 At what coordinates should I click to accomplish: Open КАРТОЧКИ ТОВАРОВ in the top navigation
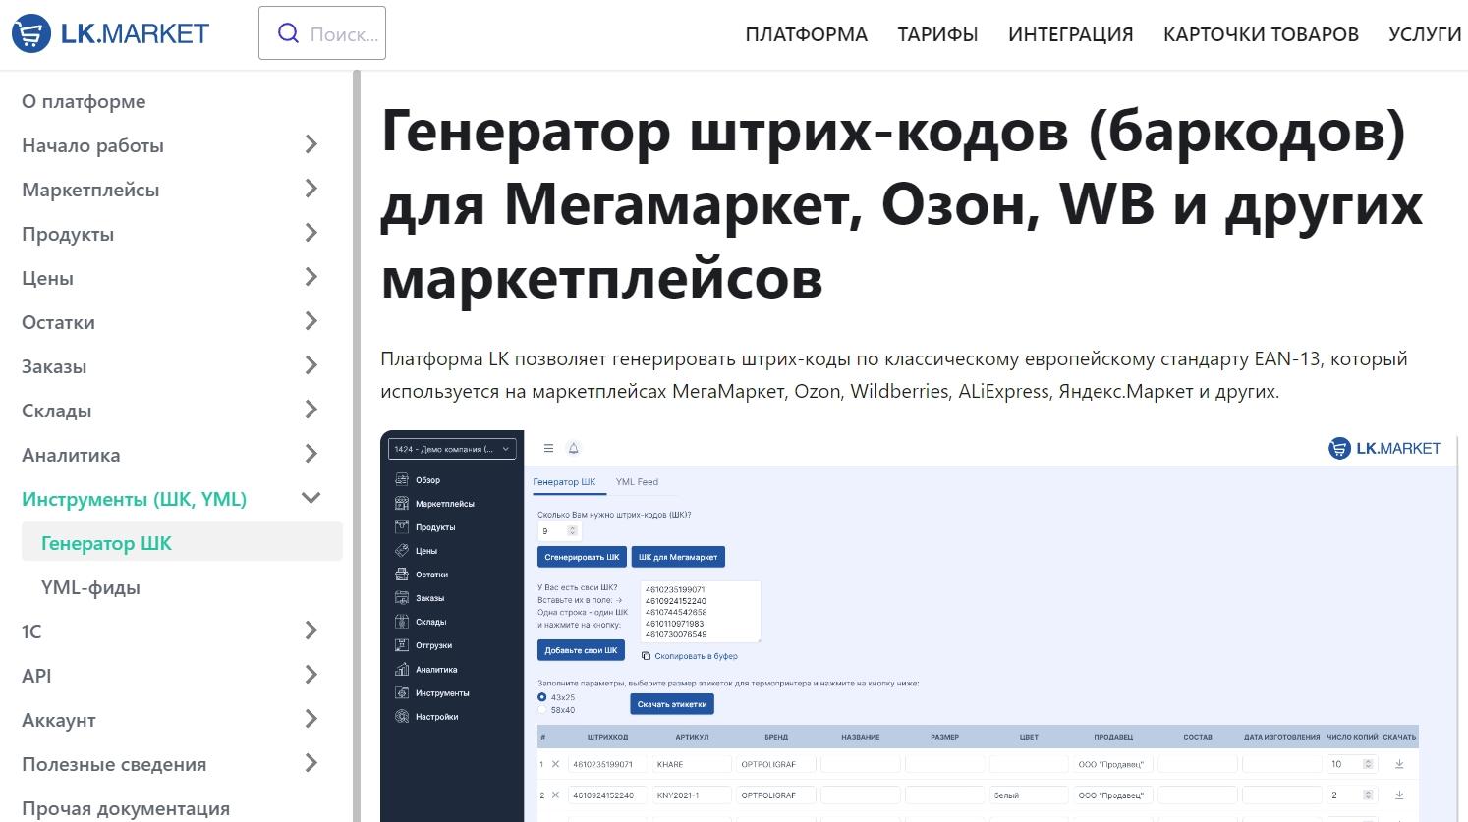point(1261,34)
